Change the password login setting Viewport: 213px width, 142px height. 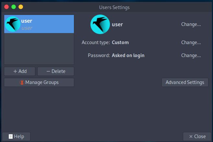191,55
